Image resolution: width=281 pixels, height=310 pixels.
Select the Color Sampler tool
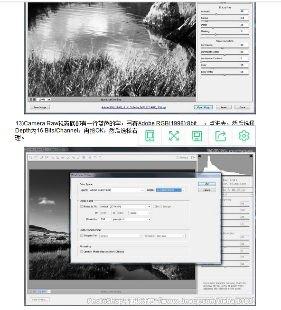[47, 158]
